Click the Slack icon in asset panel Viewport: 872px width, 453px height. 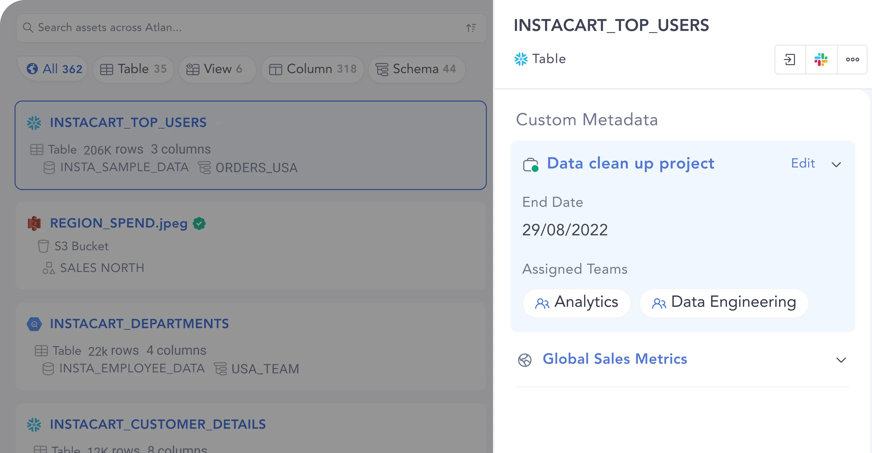(821, 59)
